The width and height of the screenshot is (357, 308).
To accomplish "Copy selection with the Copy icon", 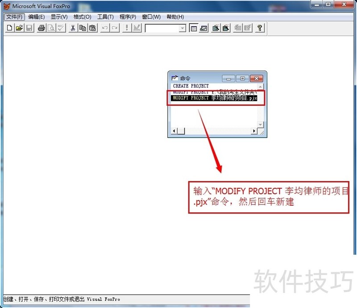I will coord(83,28).
